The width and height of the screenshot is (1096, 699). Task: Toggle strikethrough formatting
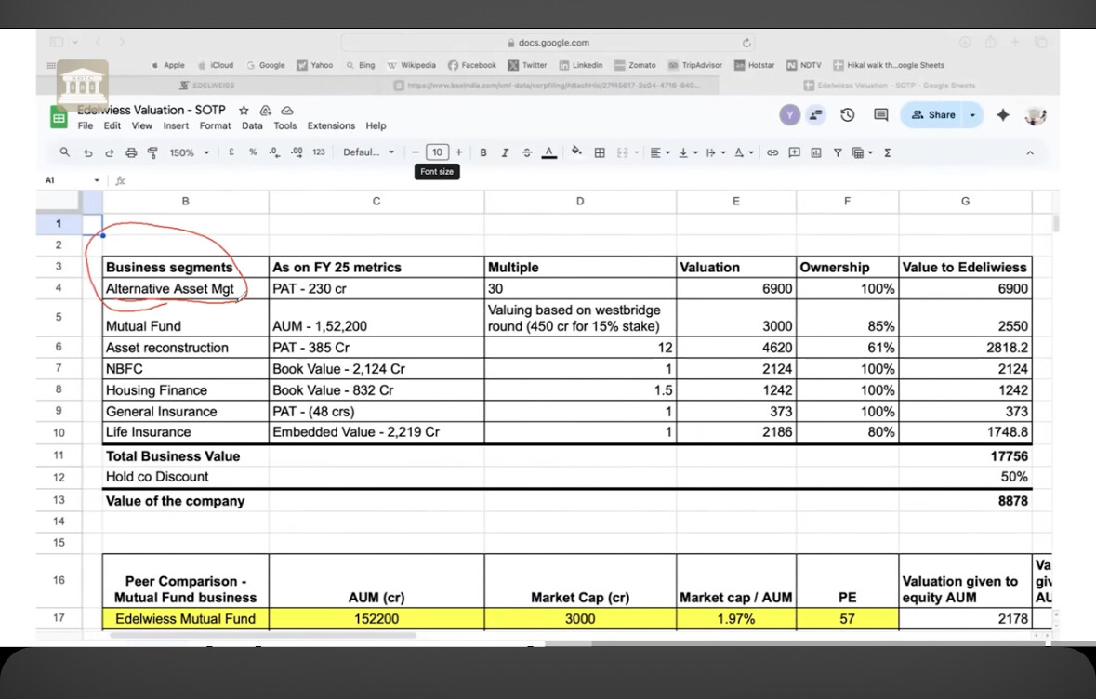[x=527, y=152]
